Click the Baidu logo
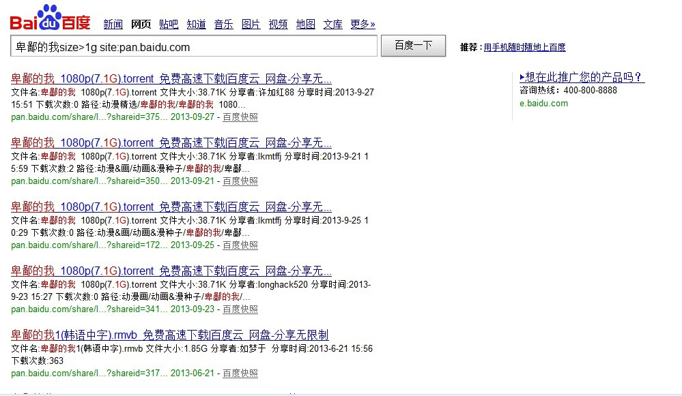 coord(50,18)
